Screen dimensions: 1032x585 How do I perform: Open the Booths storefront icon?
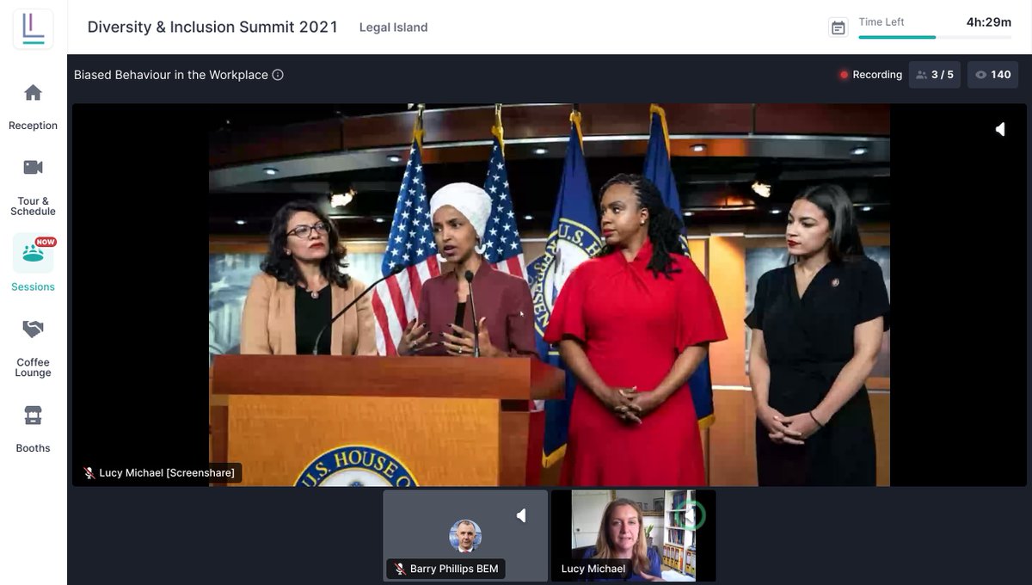coord(33,416)
